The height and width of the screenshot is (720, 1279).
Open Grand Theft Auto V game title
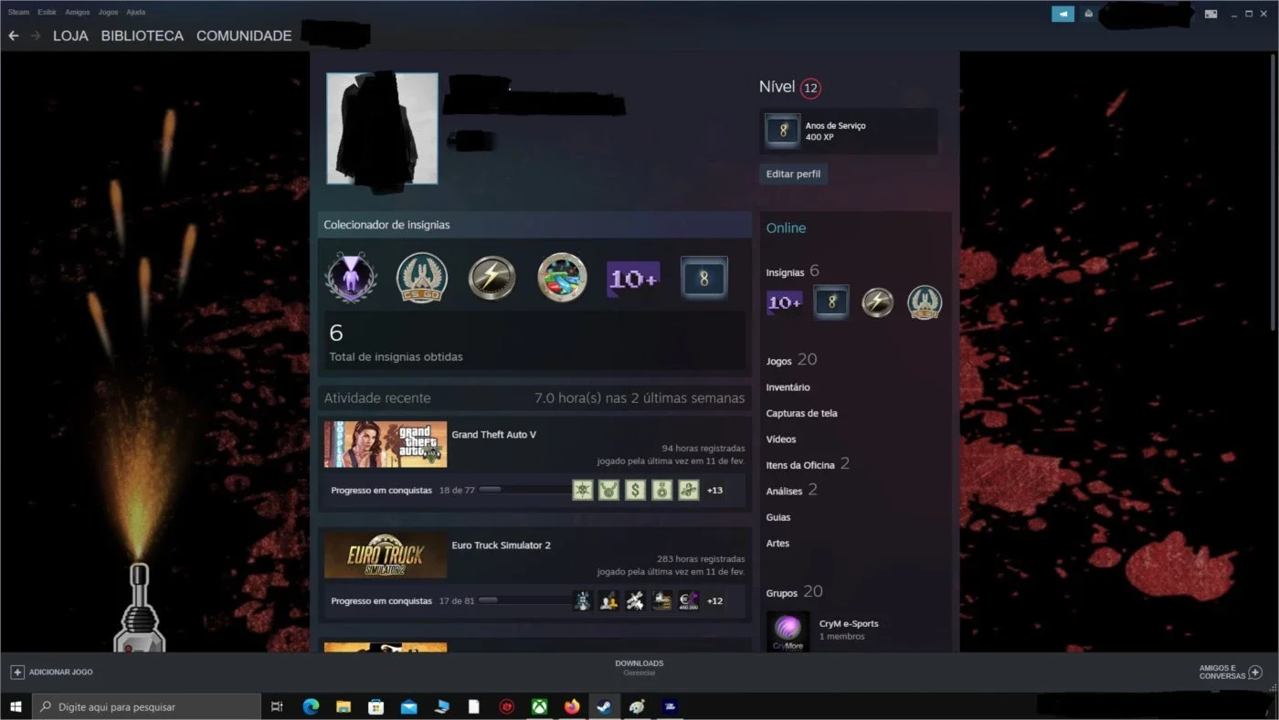[493, 434]
